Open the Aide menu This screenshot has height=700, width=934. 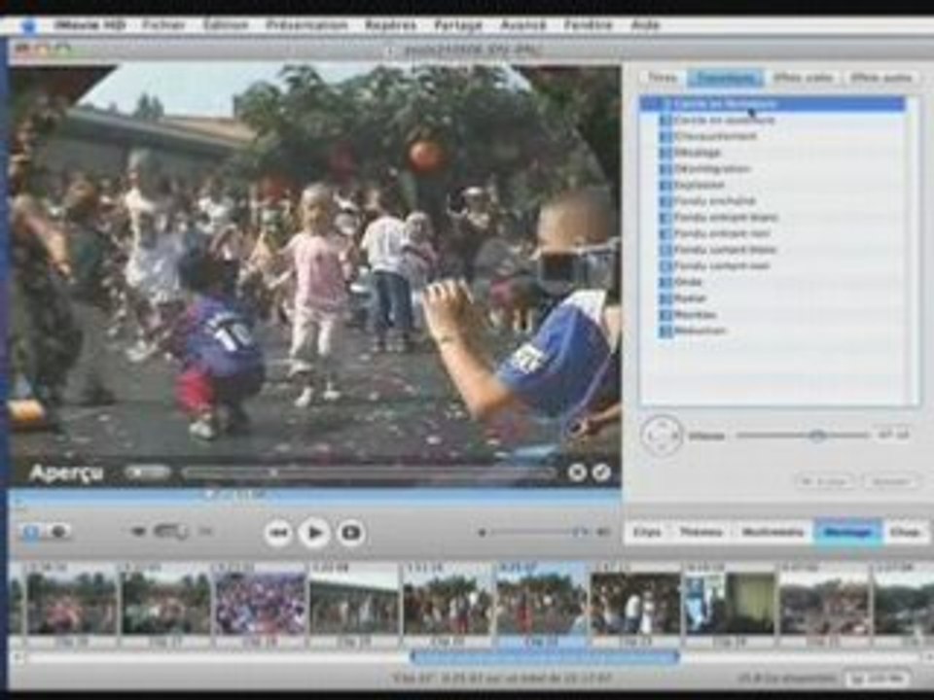point(644,25)
